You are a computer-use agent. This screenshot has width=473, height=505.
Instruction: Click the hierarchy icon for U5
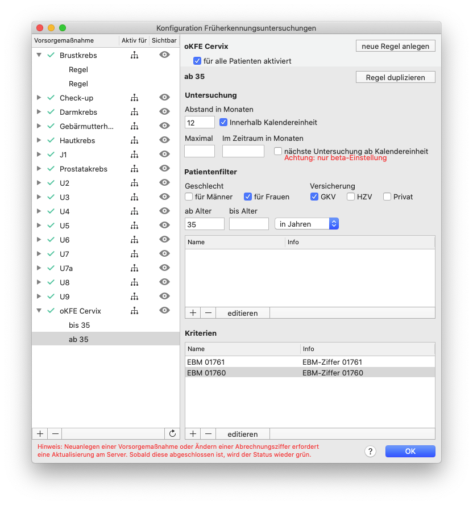[134, 225]
